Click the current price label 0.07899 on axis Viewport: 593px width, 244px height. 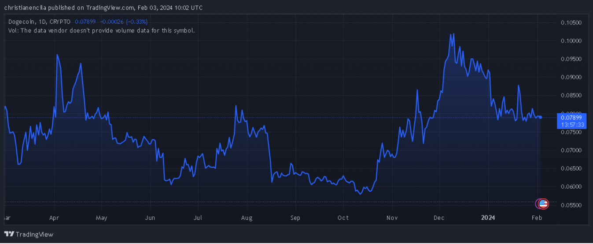pyautogui.click(x=571, y=118)
